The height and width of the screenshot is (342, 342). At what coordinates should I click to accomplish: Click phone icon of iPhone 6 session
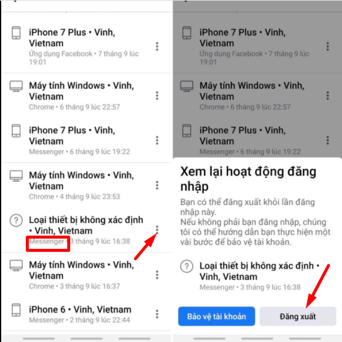[x=16, y=310]
